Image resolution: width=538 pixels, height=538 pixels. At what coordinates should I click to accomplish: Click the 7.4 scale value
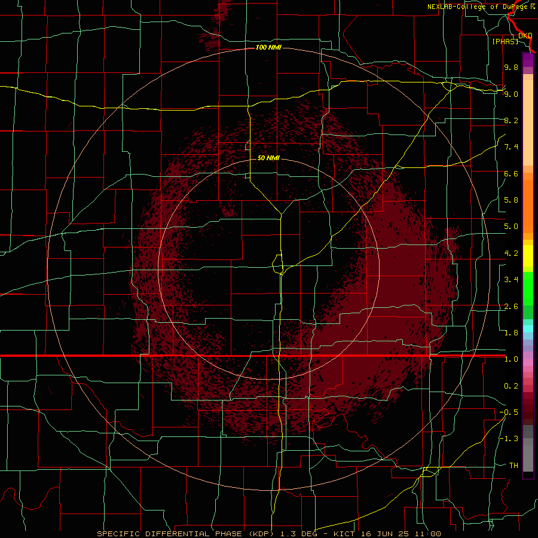pos(511,147)
